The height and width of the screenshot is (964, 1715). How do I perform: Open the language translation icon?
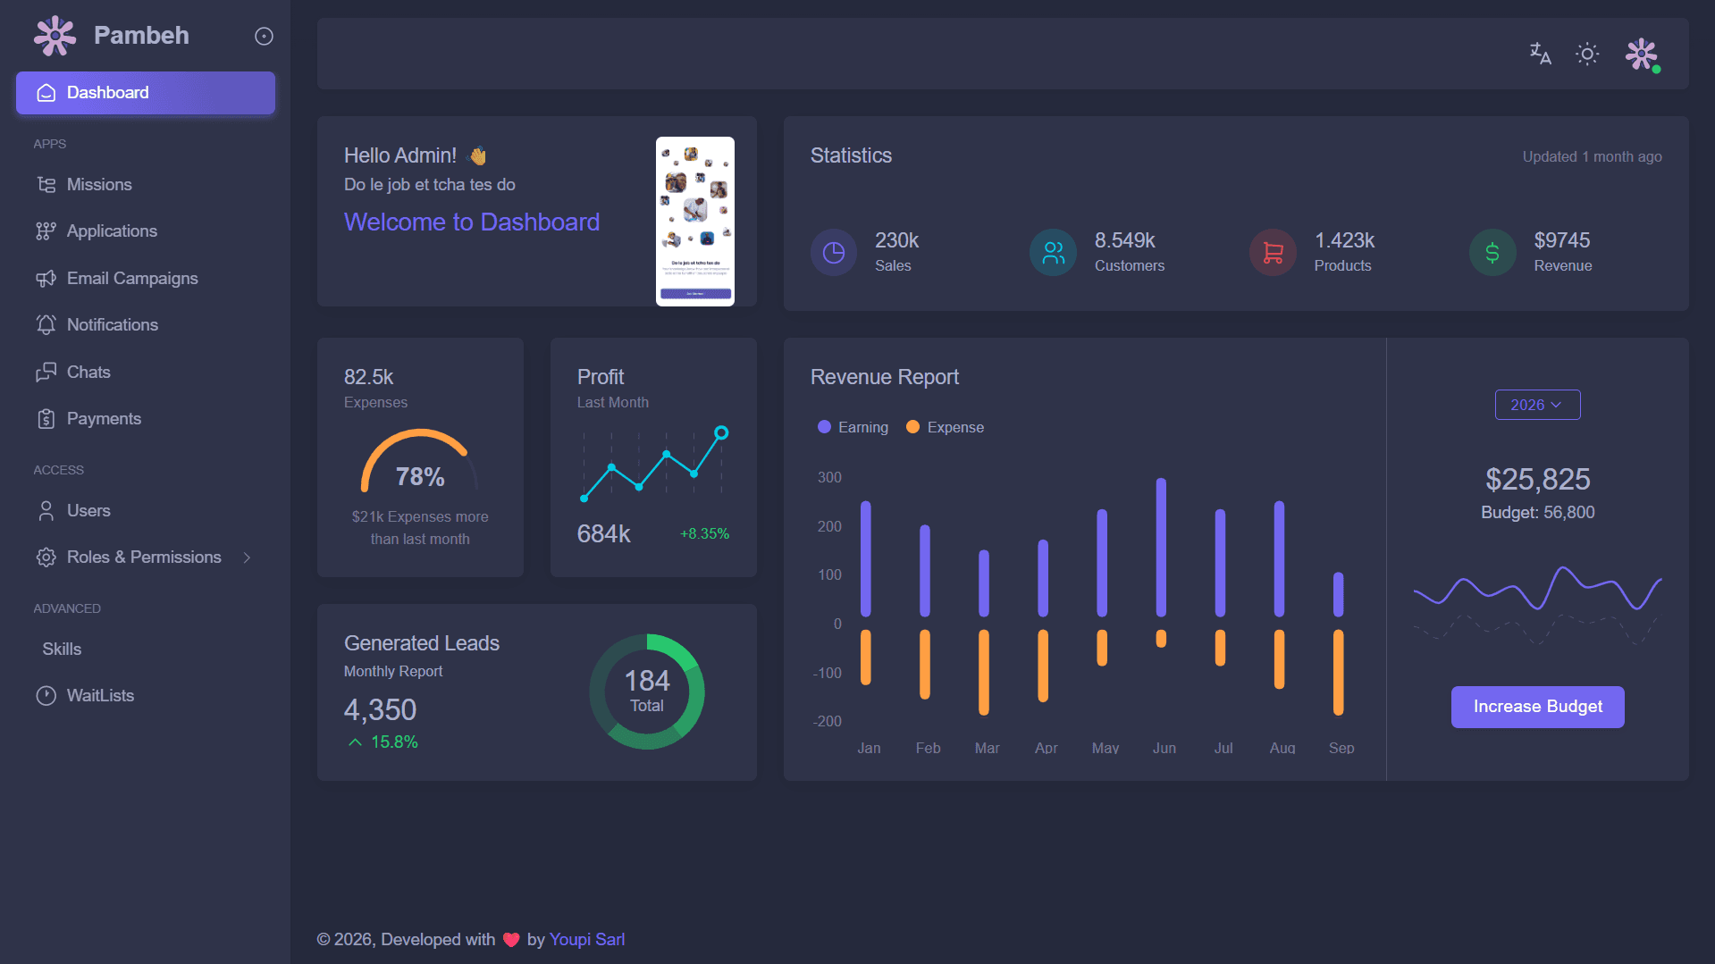[x=1540, y=54]
